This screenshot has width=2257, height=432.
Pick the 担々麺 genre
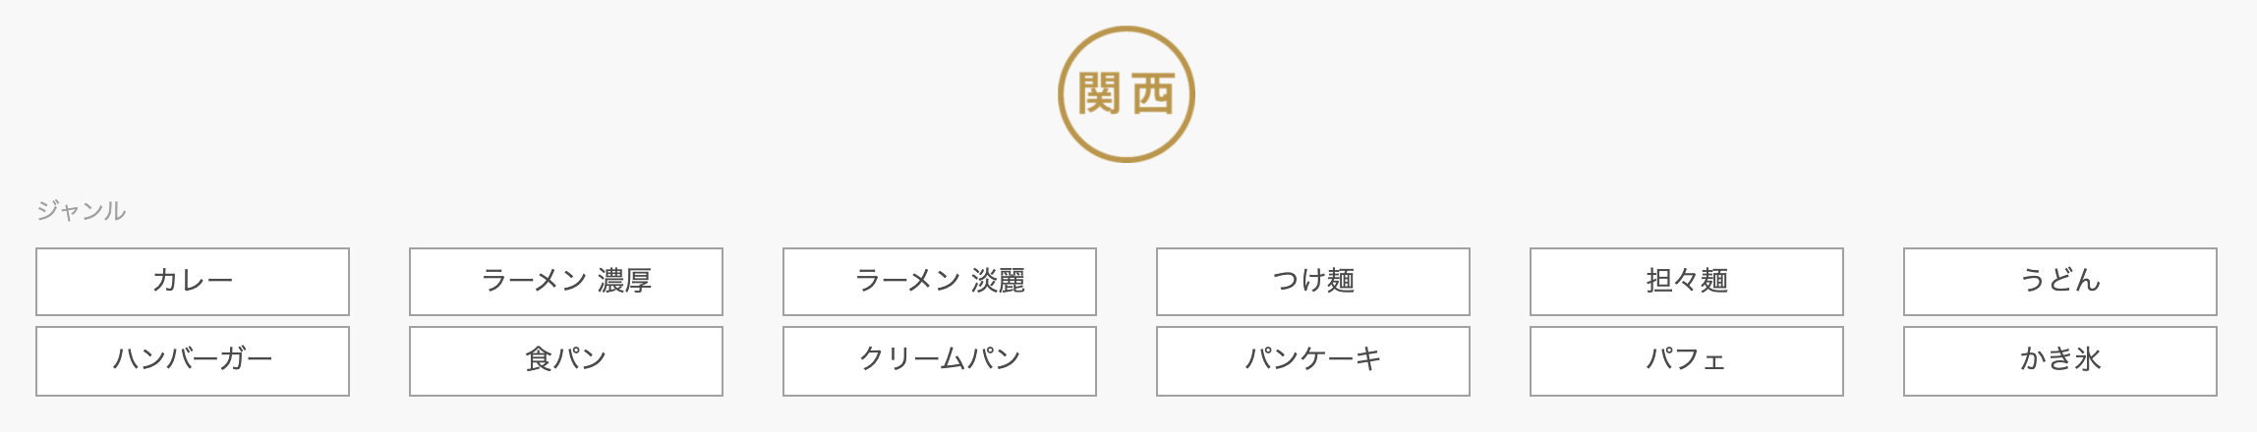(x=1687, y=282)
